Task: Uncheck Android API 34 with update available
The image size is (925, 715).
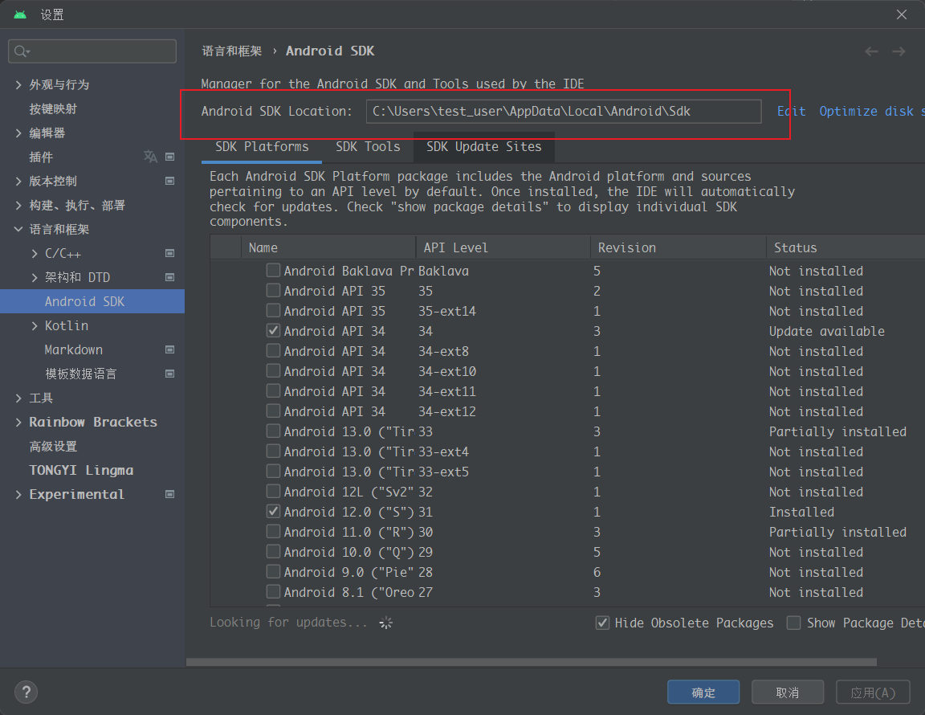Action: [273, 331]
